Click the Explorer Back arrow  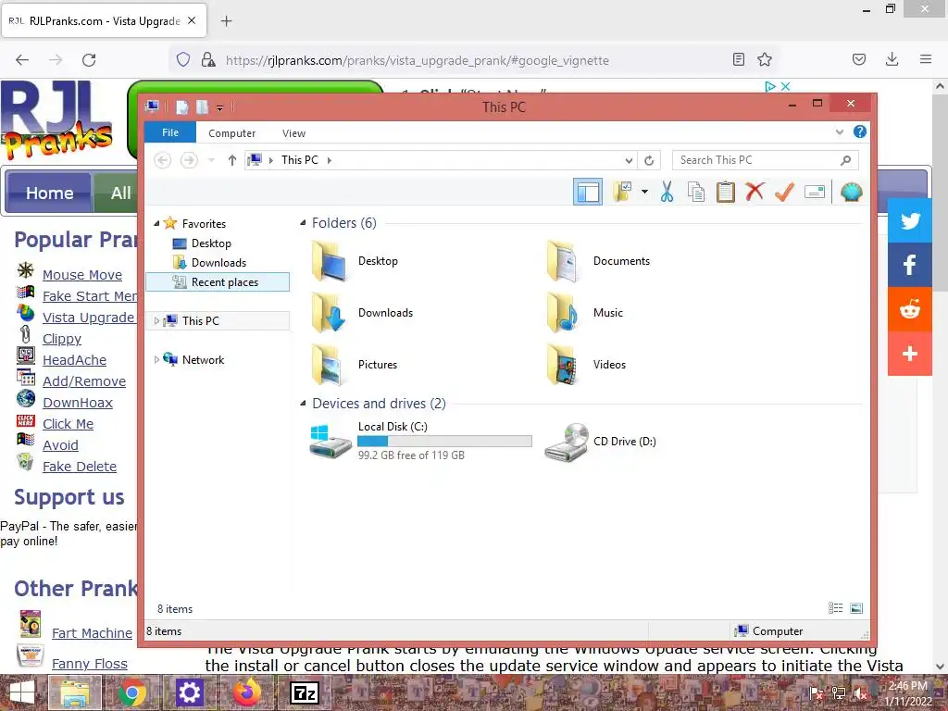[163, 160]
